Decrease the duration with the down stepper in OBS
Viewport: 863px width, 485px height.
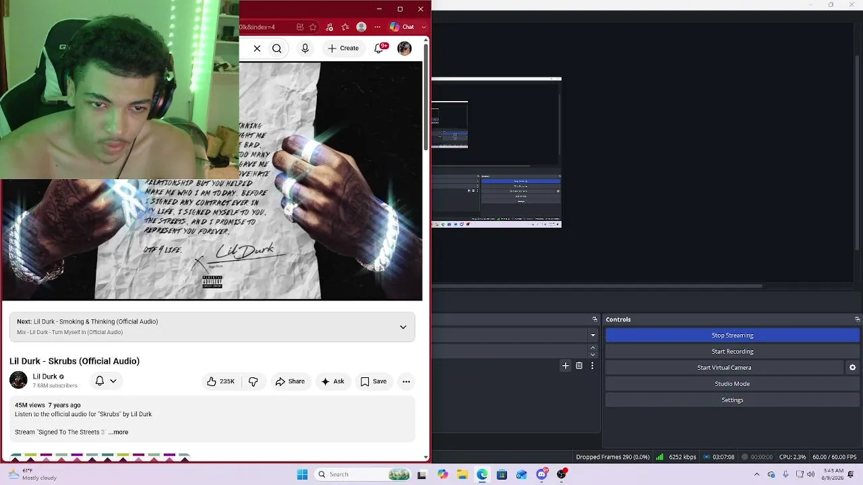593,354
